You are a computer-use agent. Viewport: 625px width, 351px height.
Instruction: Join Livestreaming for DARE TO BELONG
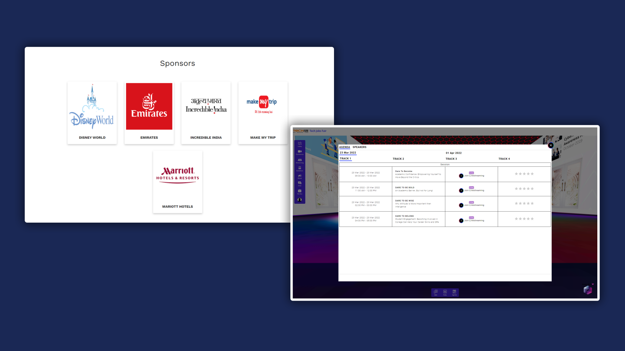coord(474,221)
